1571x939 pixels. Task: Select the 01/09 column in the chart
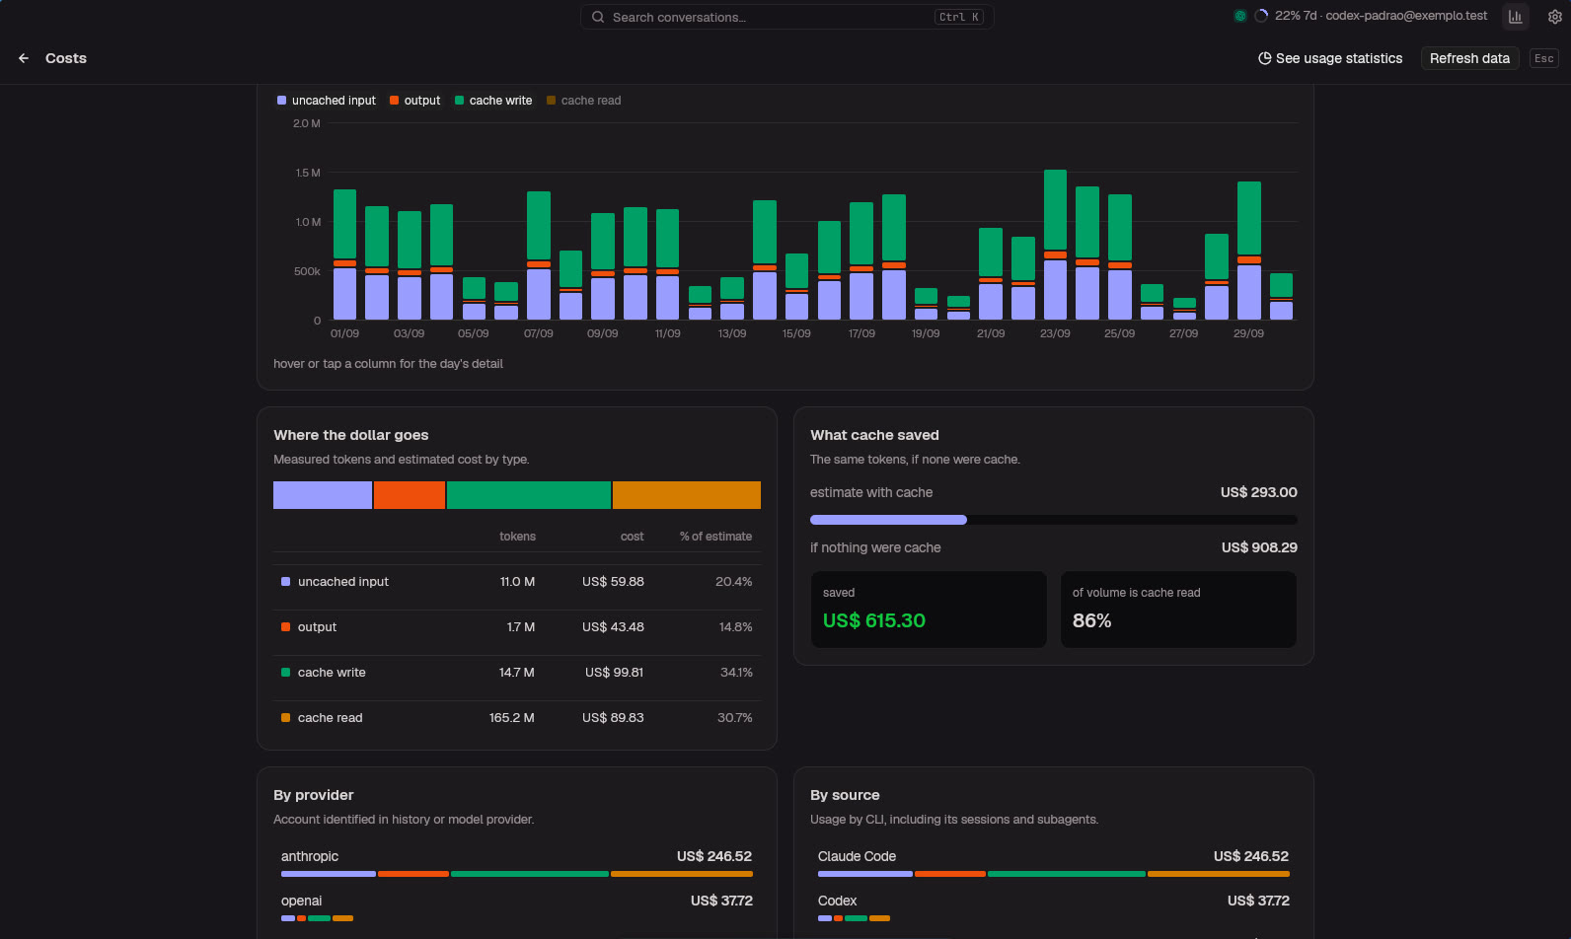(344, 254)
